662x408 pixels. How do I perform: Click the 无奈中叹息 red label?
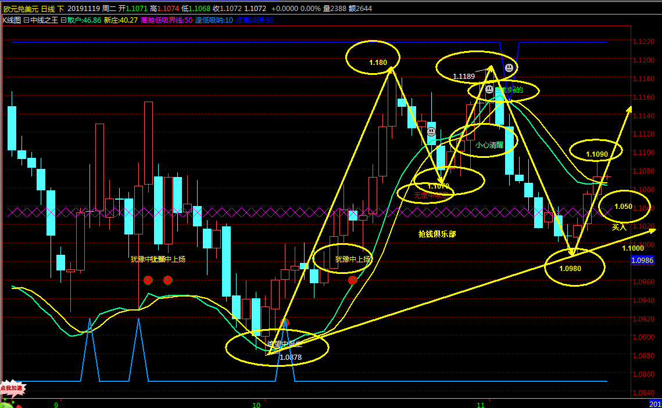[x=431, y=195]
